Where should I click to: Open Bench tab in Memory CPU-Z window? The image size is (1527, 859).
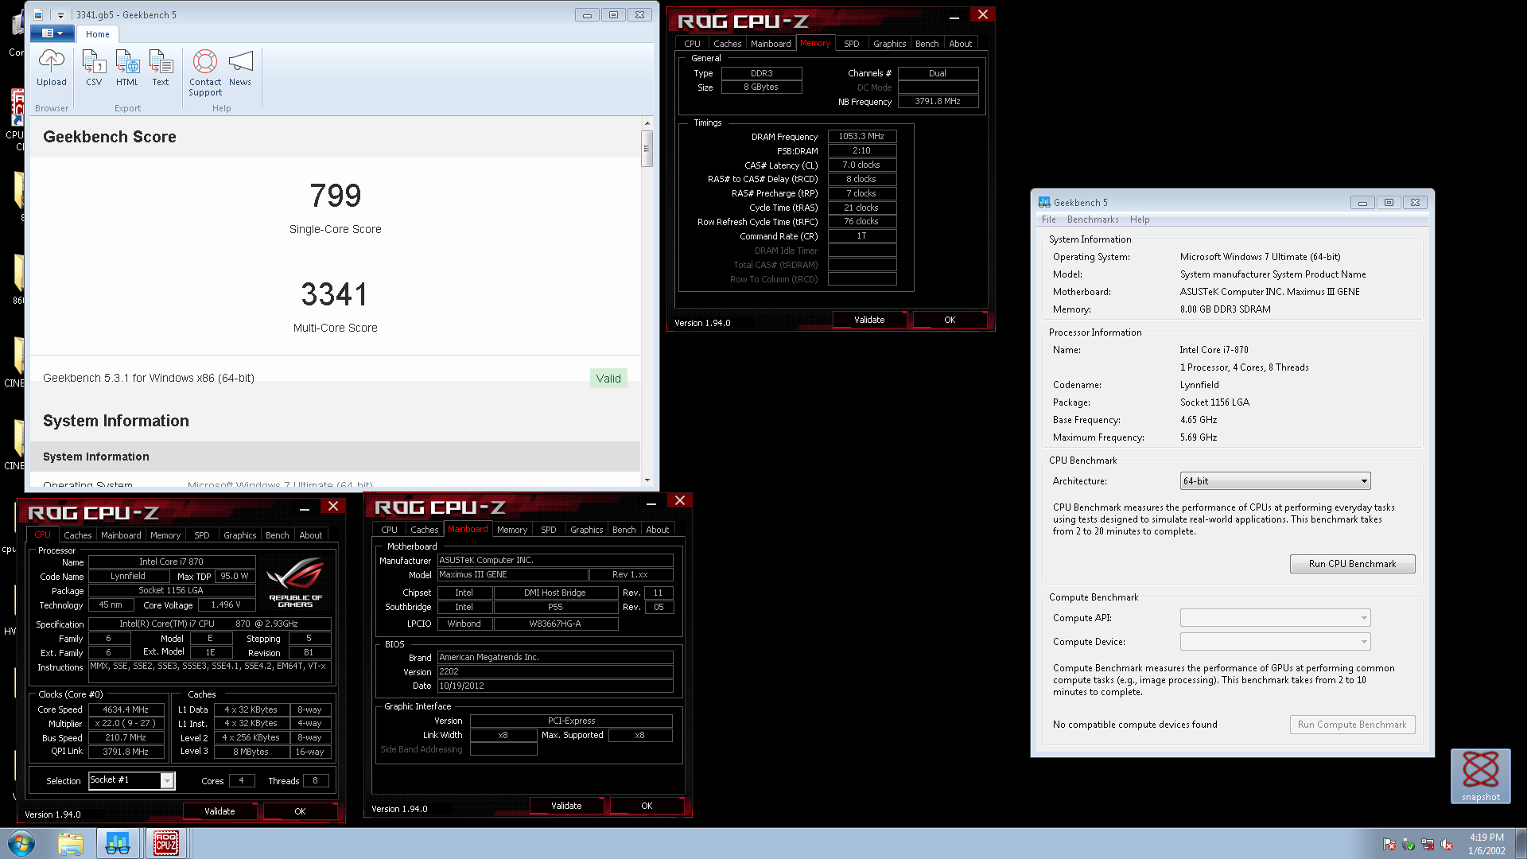click(x=927, y=44)
